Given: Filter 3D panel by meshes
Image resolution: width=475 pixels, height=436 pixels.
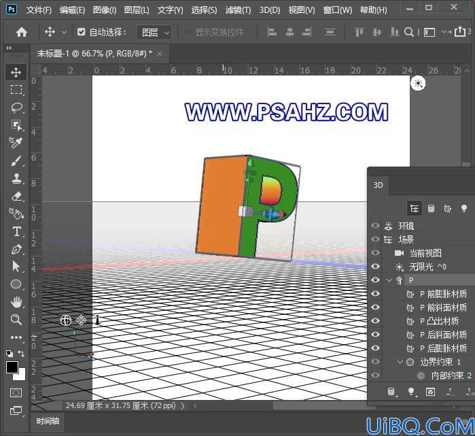Looking at the screenshot, I should point(431,208).
